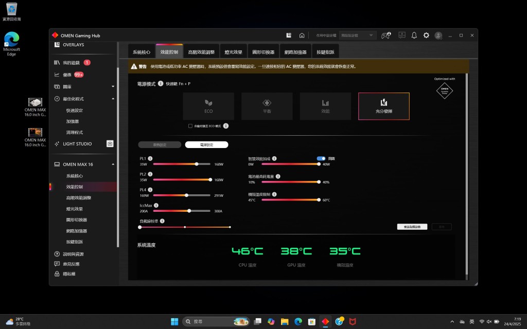Switch to the 系統核心 tab
This screenshot has height=329, width=527.
tap(142, 52)
